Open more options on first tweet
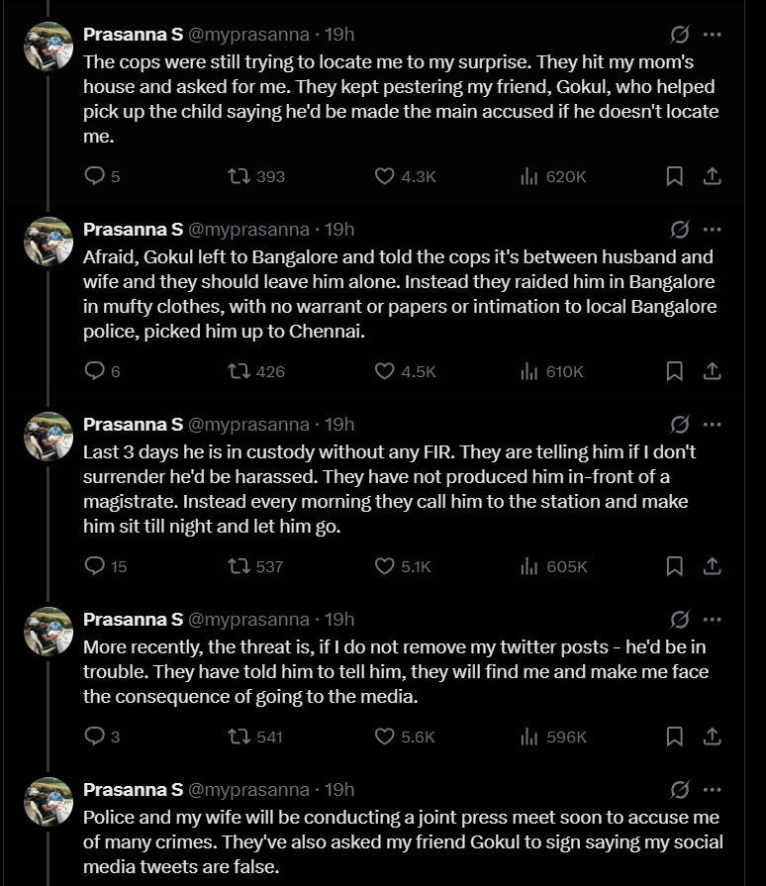Image resolution: width=766 pixels, height=886 pixels. (713, 35)
